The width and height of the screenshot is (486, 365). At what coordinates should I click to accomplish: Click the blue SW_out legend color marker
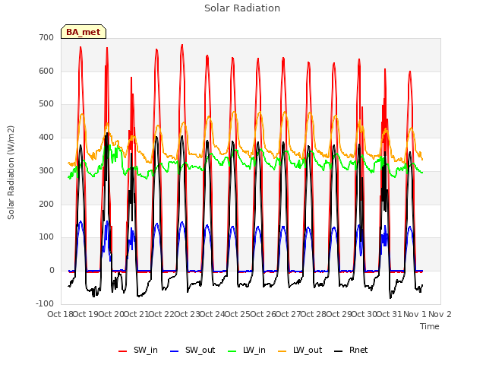pos(175,351)
